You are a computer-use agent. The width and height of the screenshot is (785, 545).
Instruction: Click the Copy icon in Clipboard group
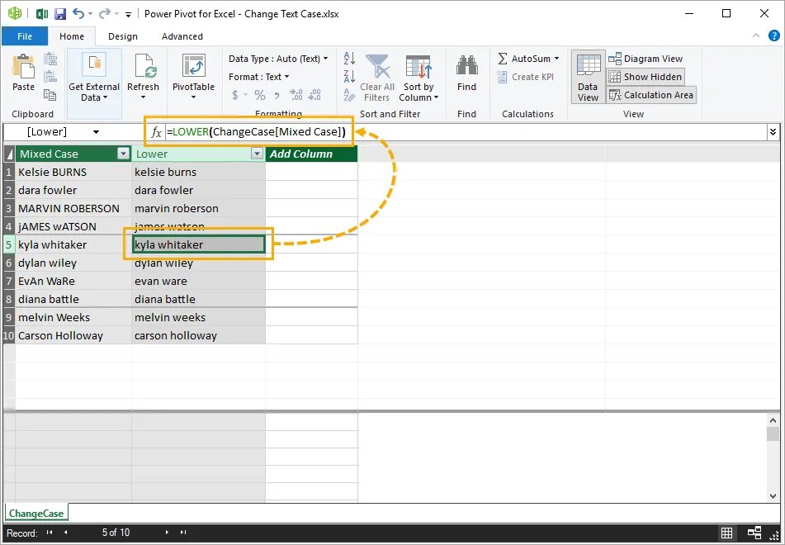[50, 94]
